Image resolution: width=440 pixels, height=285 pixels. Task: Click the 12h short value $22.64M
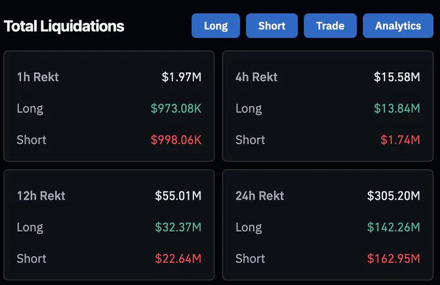point(178,258)
